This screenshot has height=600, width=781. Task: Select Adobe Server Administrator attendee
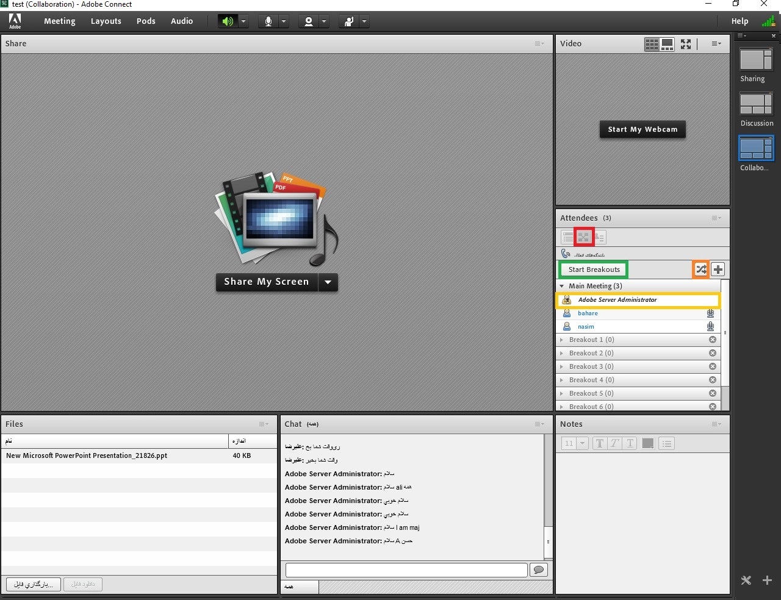(638, 300)
